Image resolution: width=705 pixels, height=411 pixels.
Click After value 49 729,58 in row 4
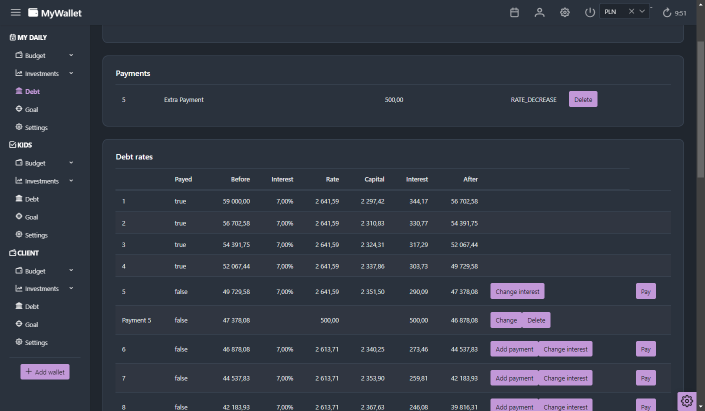pos(464,266)
